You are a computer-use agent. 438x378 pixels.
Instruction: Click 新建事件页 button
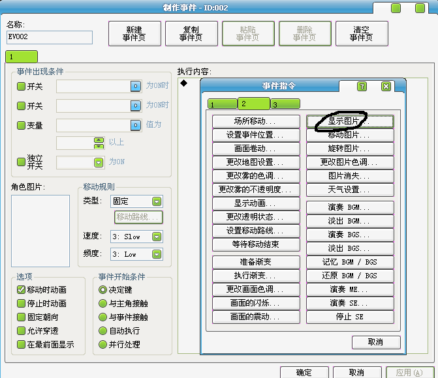click(134, 33)
